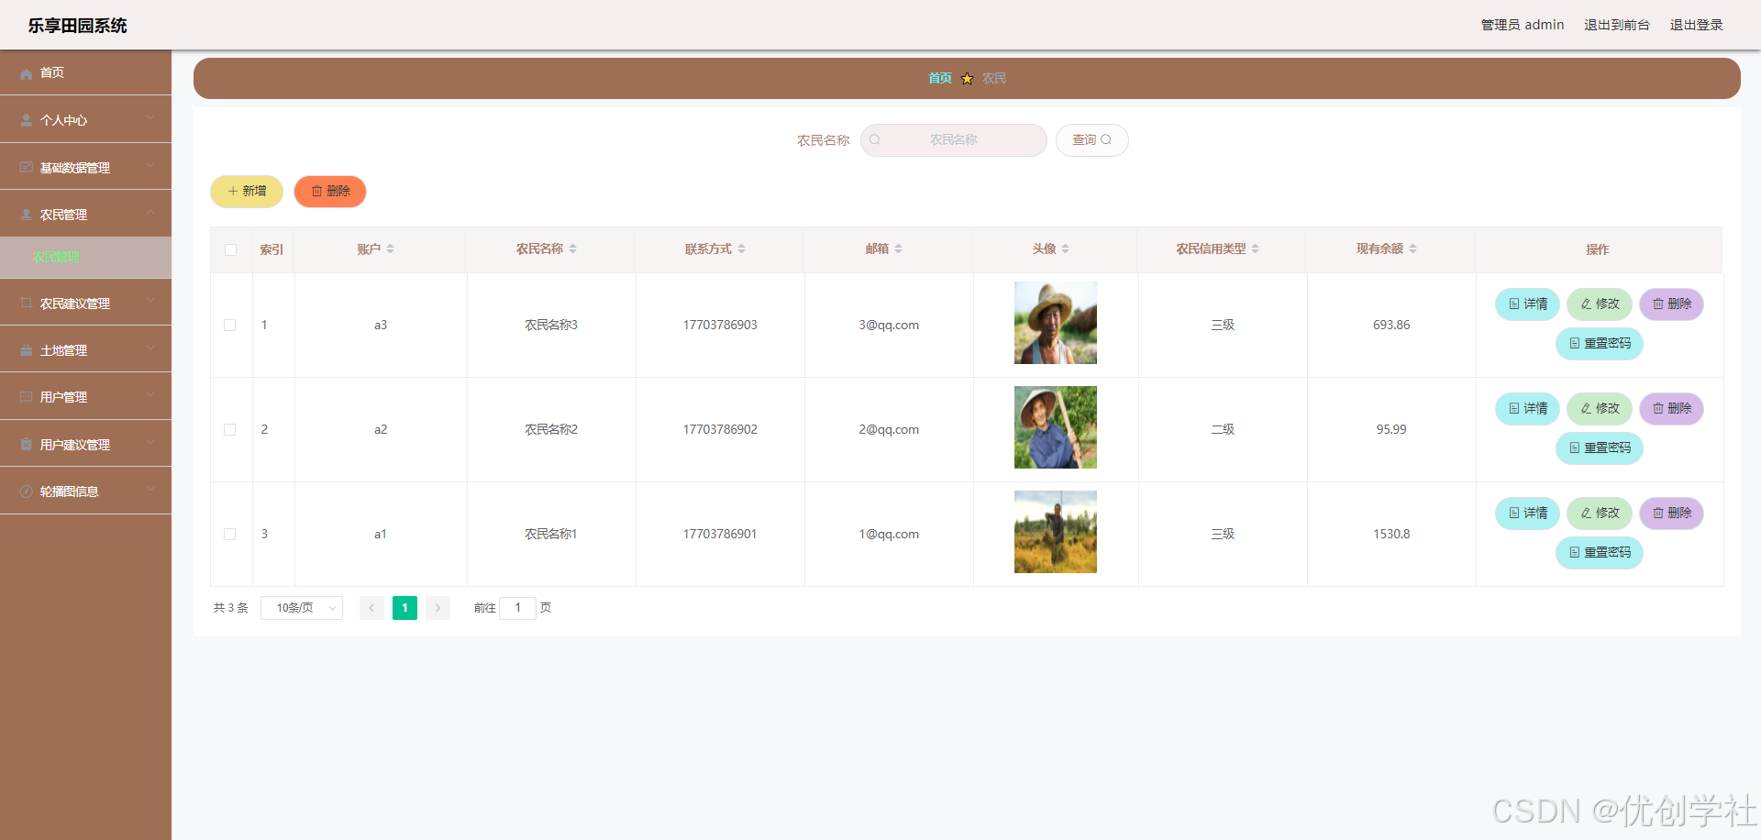
Task: Click the icon beside 用户建议管理
Action: (27, 445)
